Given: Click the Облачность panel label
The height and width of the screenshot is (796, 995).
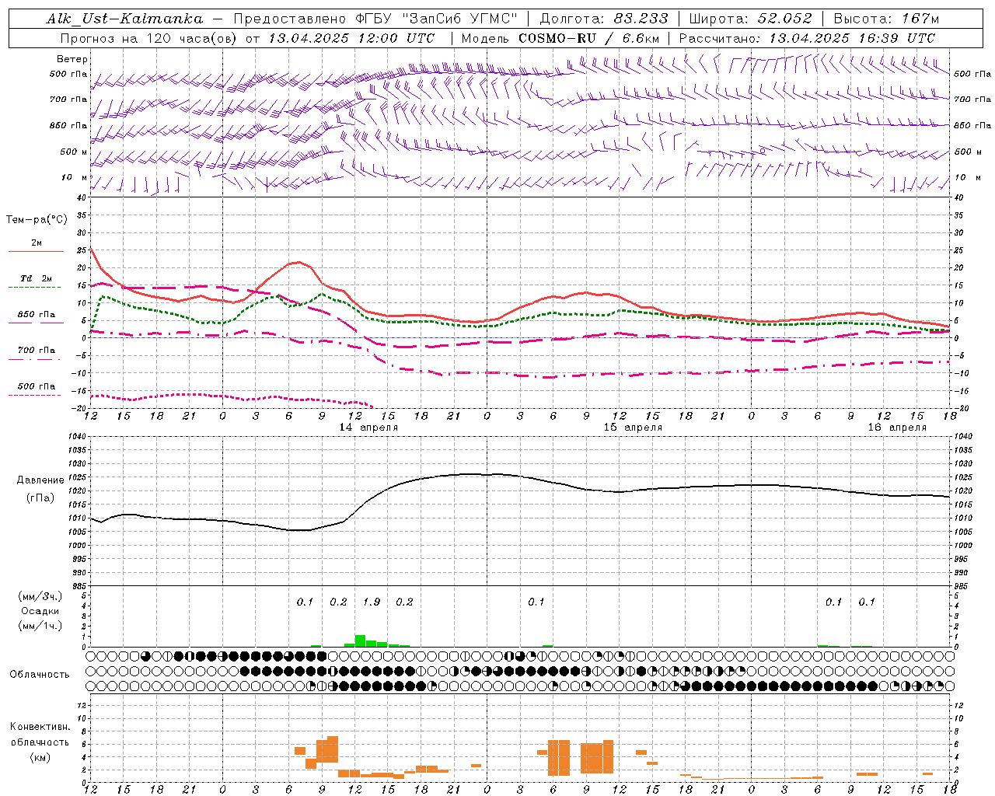Looking at the screenshot, I should (x=40, y=675).
